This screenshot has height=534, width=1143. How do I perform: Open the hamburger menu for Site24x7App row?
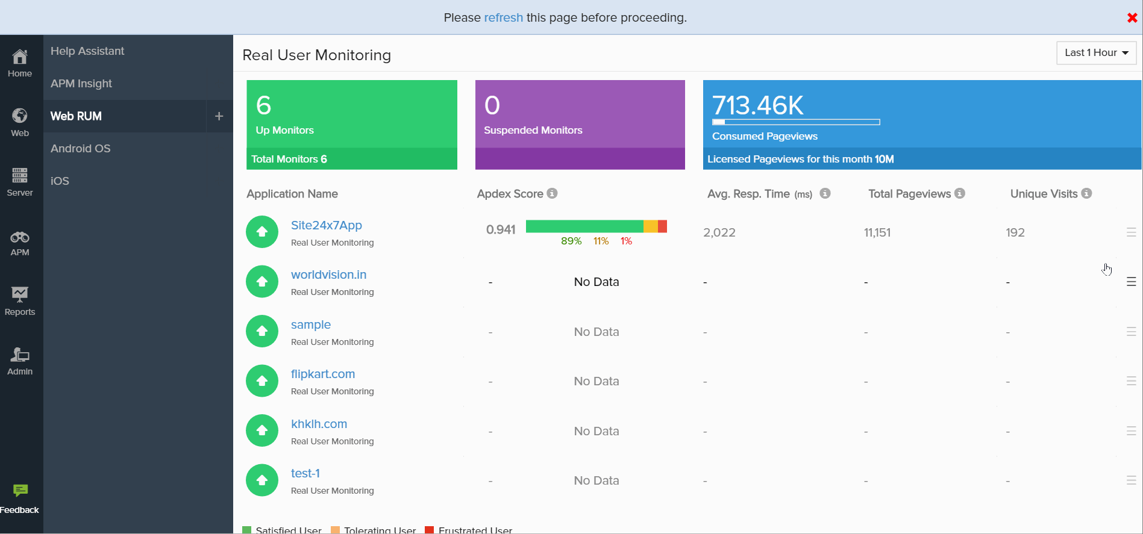click(1131, 232)
